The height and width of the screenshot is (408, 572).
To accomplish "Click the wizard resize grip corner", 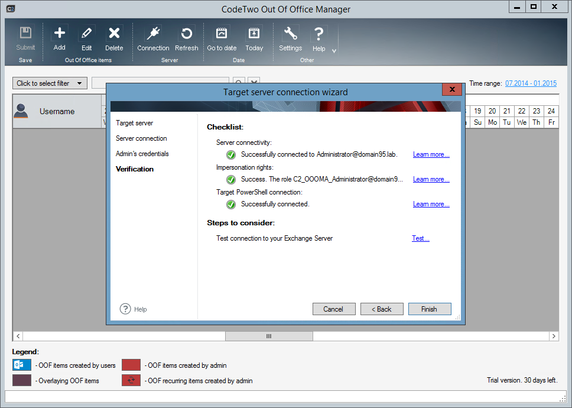I will point(457,317).
